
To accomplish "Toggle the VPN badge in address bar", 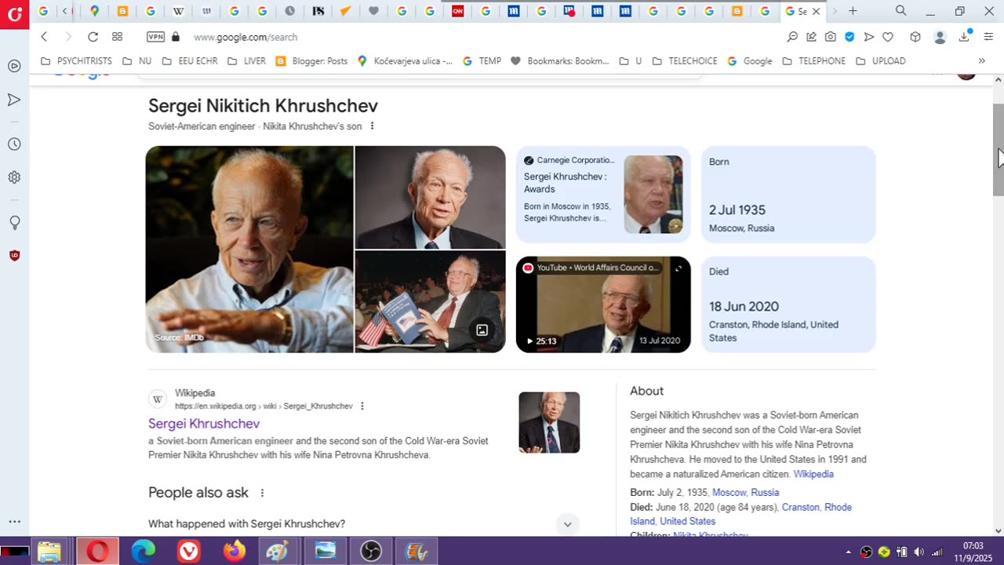I will 155,37.
